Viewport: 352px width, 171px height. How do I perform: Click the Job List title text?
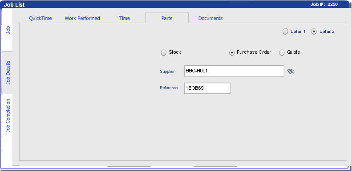[14, 4]
